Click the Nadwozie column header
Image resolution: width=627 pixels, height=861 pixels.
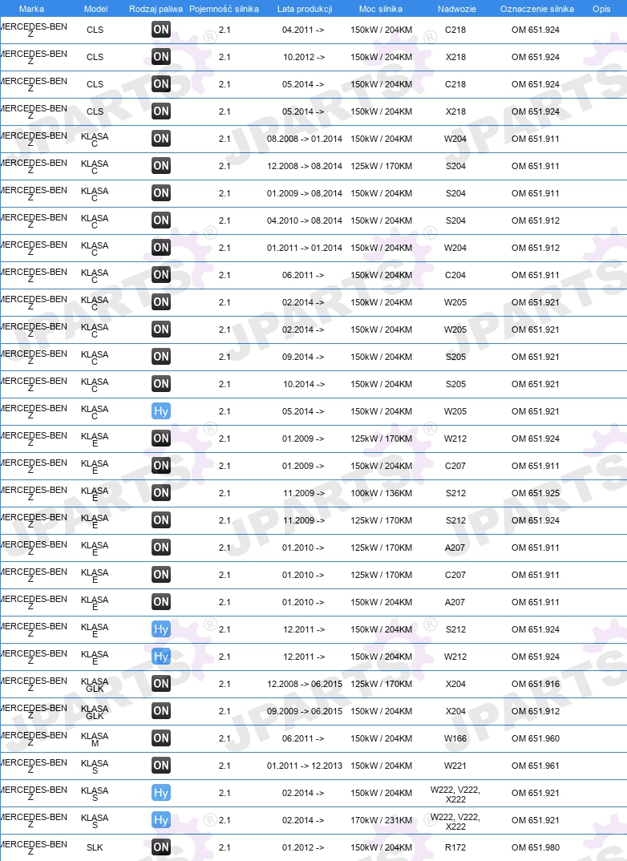pyautogui.click(x=457, y=9)
